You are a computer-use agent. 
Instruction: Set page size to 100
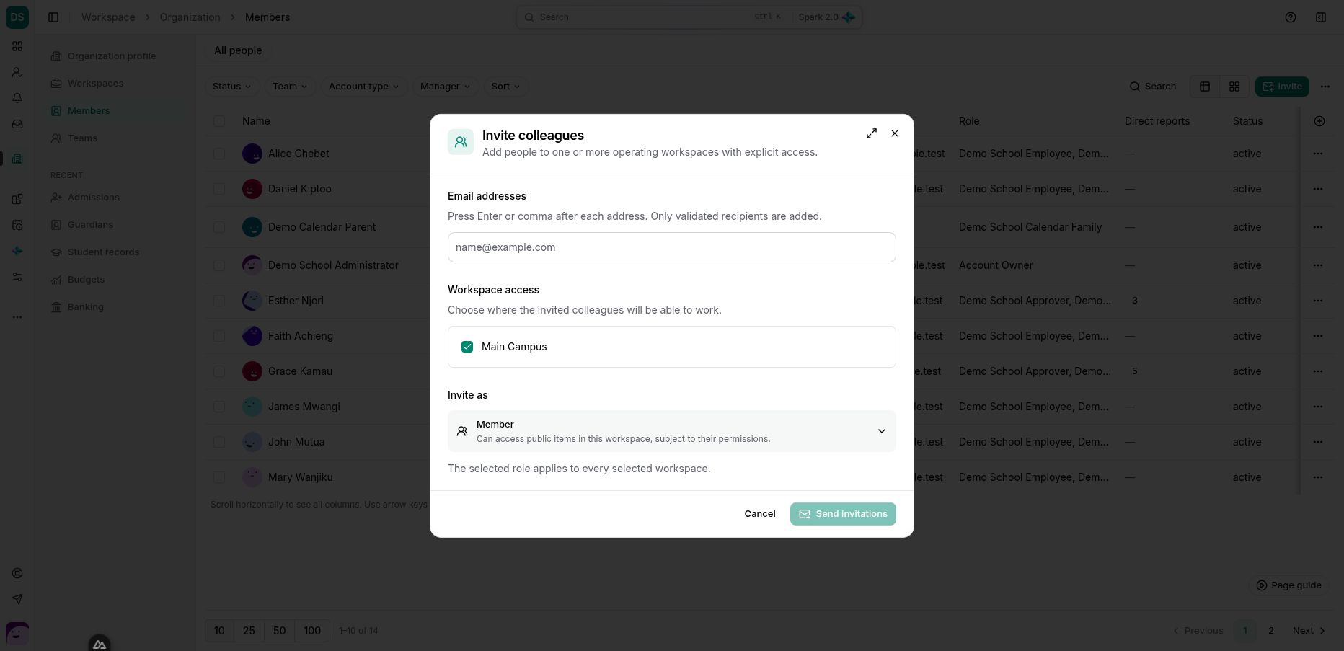pyautogui.click(x=312, y=631)
